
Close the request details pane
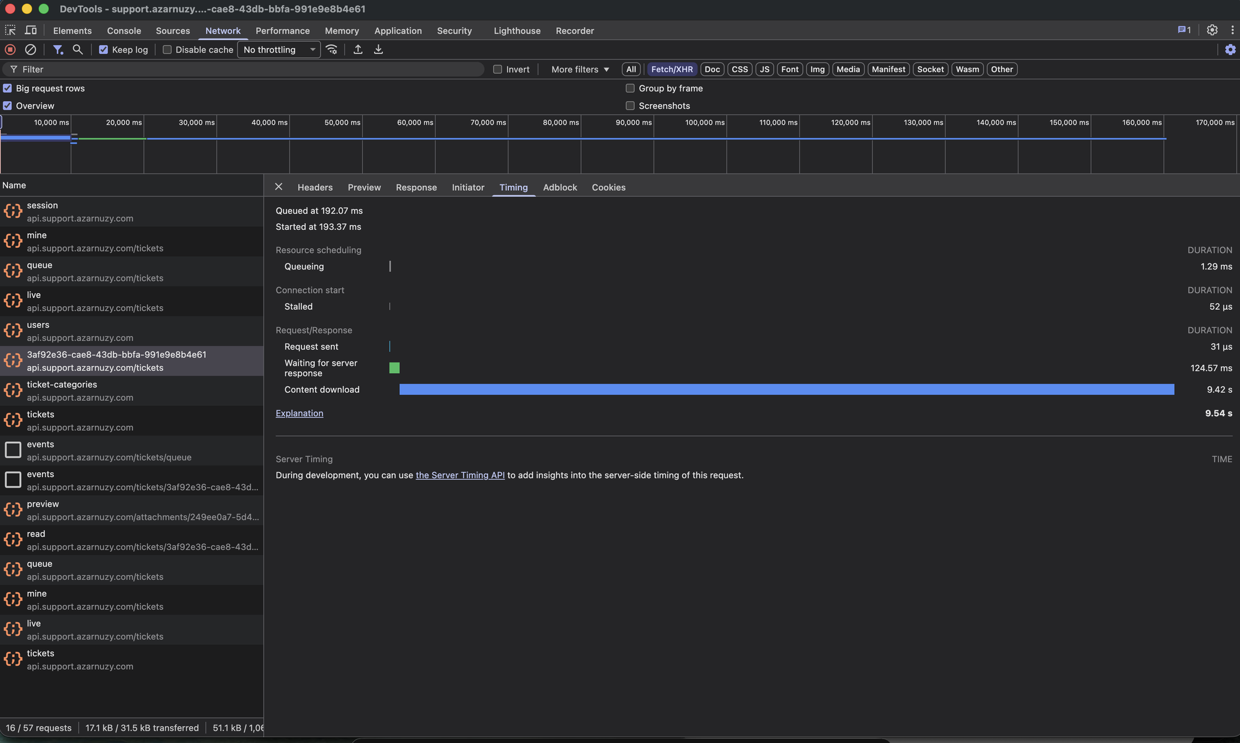pos(278,187)
